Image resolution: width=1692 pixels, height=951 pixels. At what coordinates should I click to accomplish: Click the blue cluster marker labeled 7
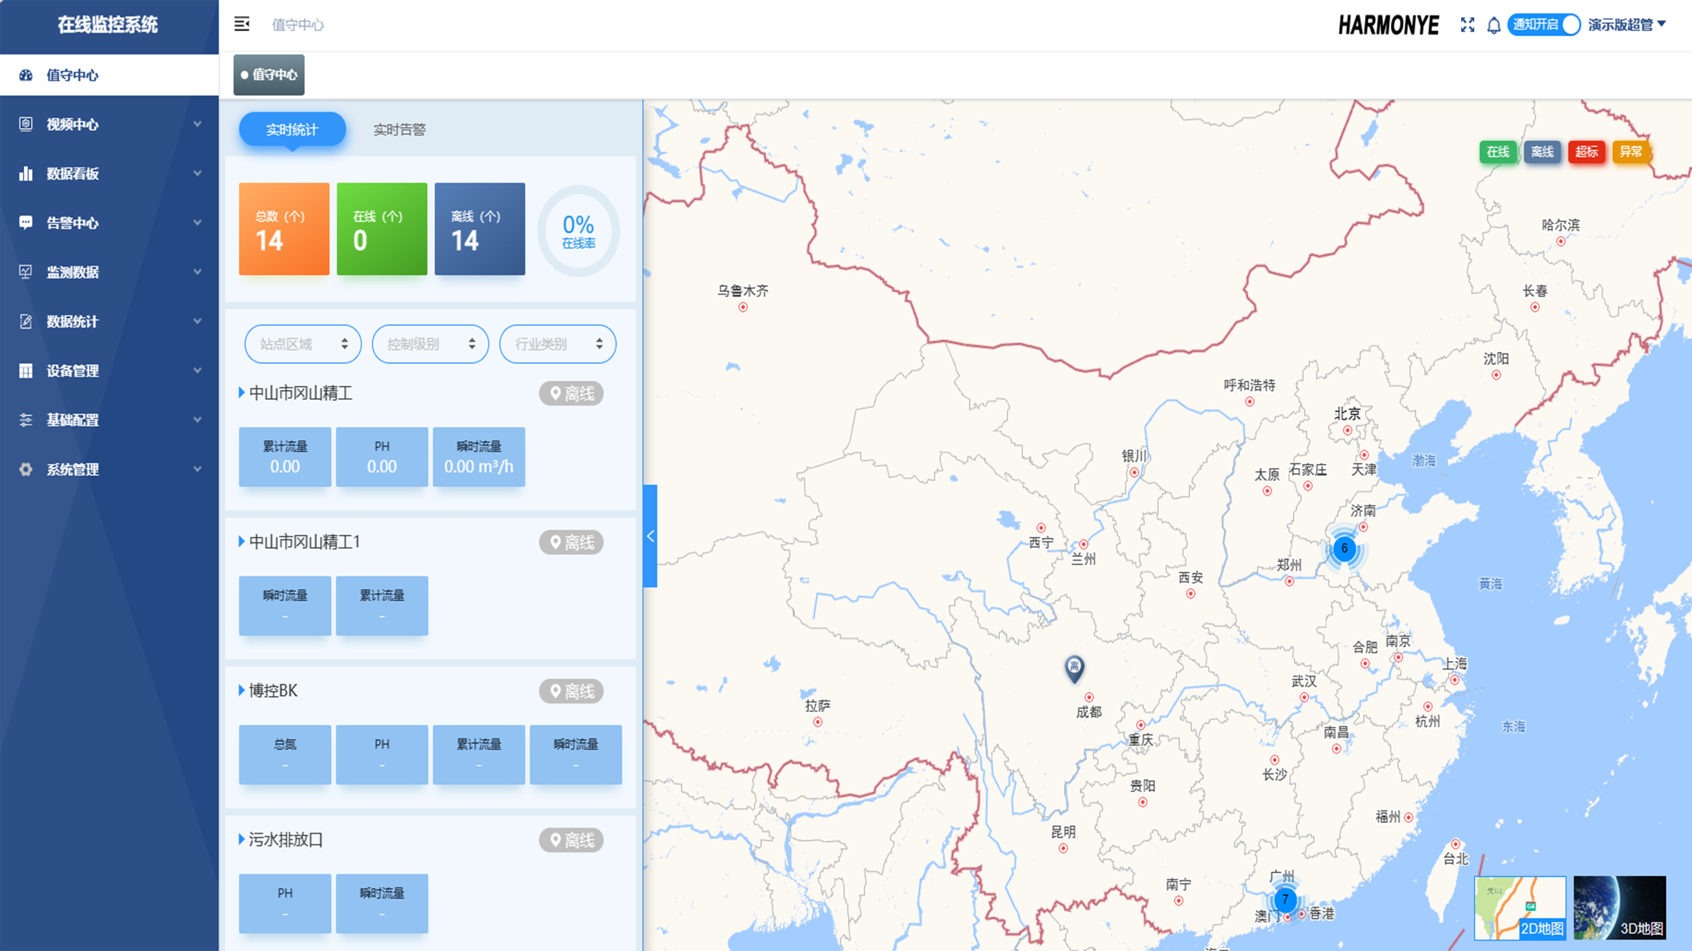click(x=1285, y=899)
